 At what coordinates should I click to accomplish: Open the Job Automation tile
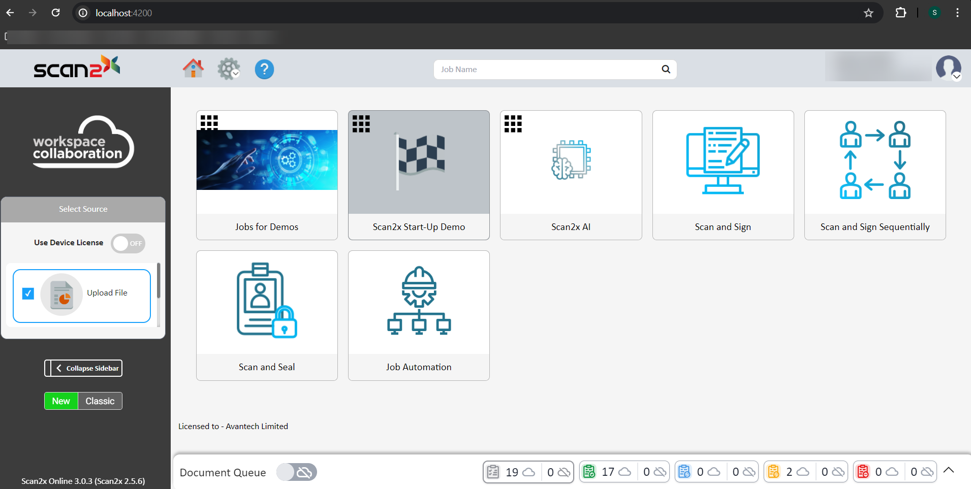(419, 315)
